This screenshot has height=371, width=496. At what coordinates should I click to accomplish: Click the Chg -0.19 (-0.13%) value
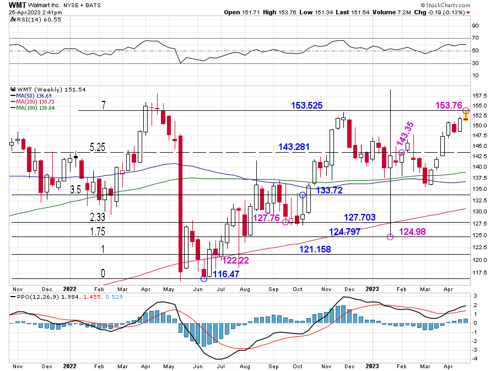[x=439, y=12]
